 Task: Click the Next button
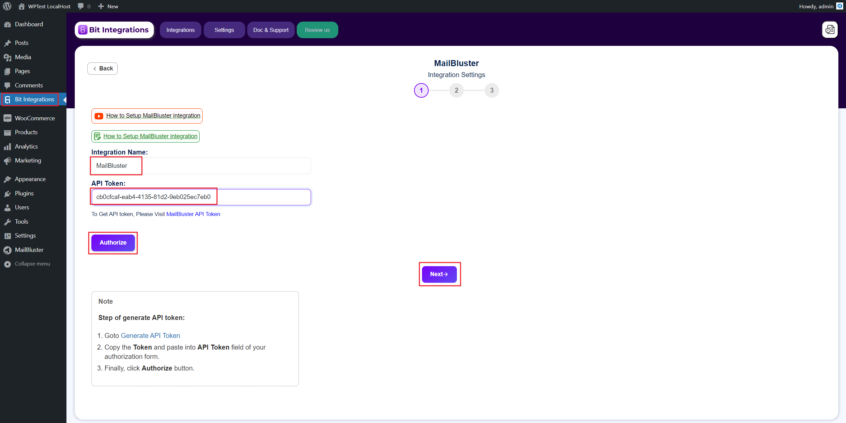(439, 274)
